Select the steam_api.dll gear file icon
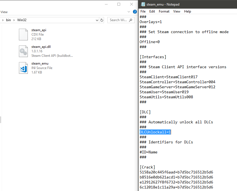The height and width of the screenshot is (191, 237). pyautogui.click(x=23, y=51)
